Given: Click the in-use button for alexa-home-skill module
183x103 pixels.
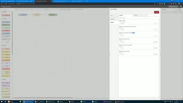Looking at the screenshot, I should [x=155, y=29].
